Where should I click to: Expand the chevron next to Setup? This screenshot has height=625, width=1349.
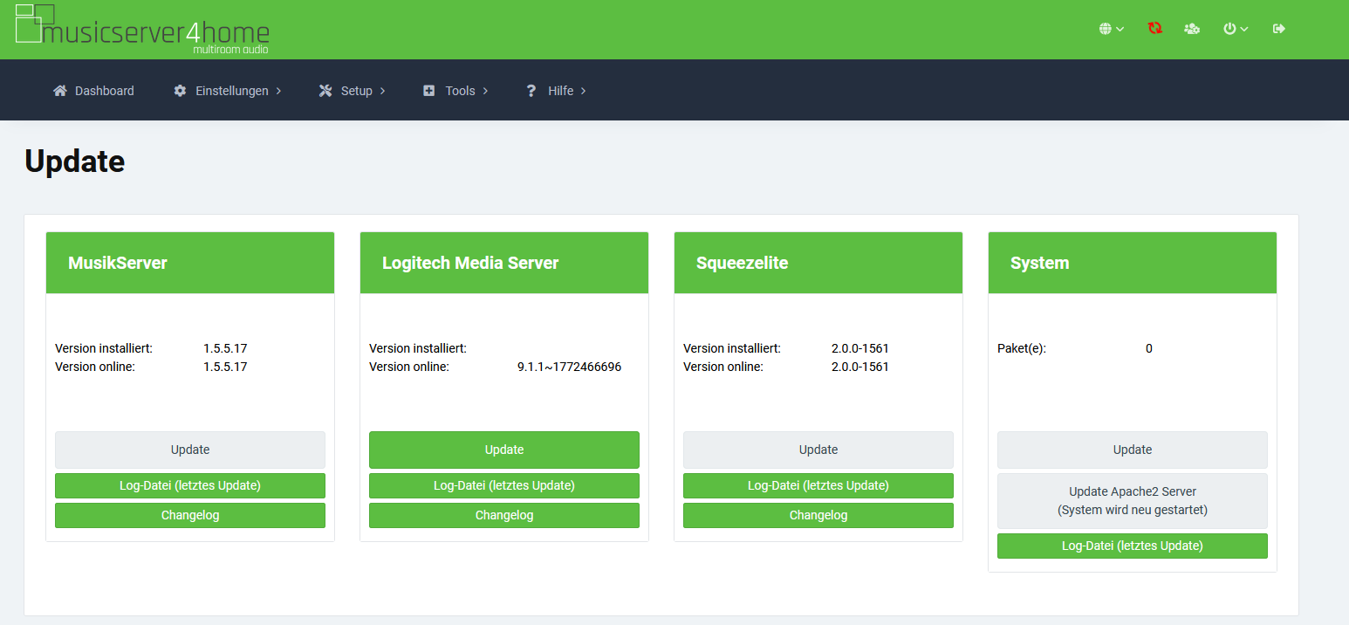382,91
